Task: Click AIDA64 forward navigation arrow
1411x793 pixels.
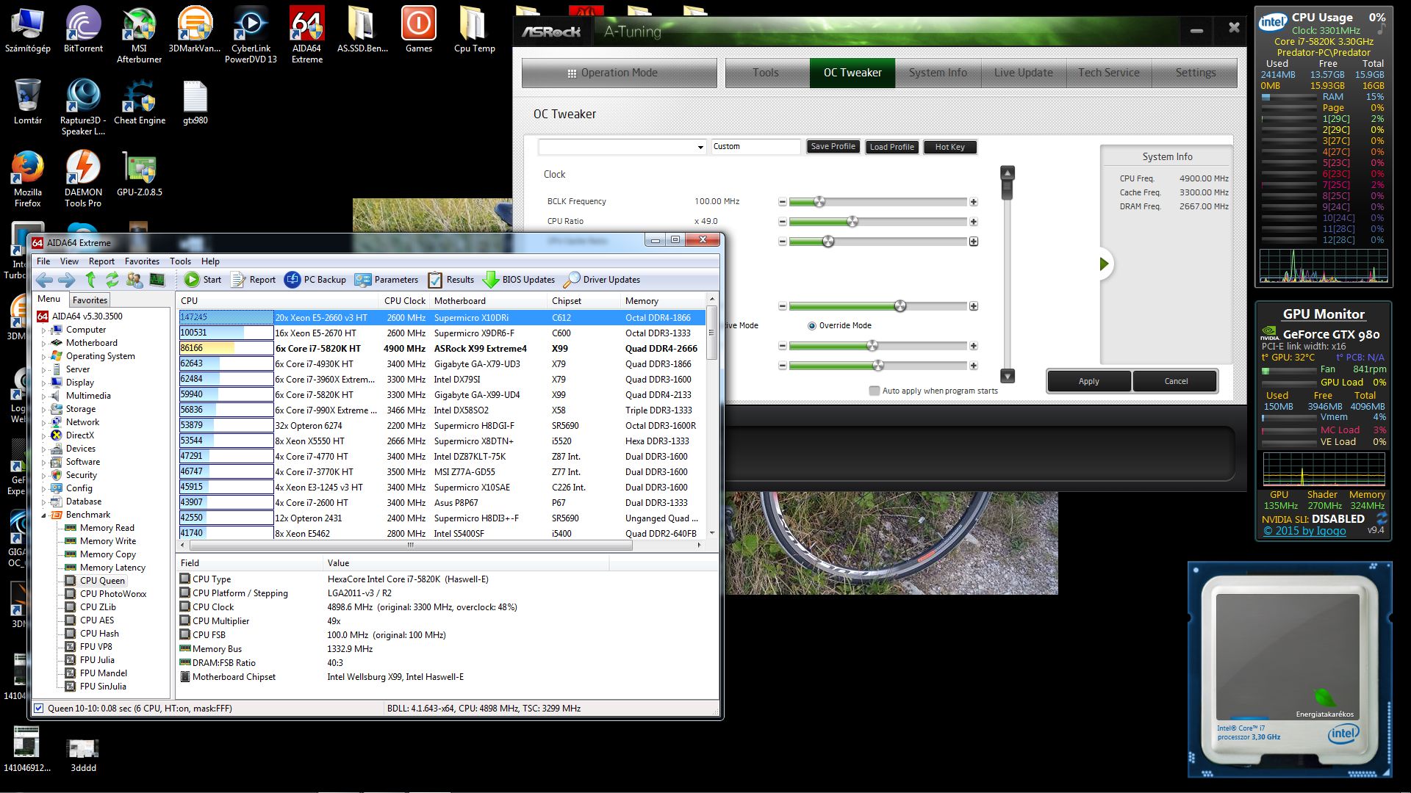Action: click(x=67, y=280)
